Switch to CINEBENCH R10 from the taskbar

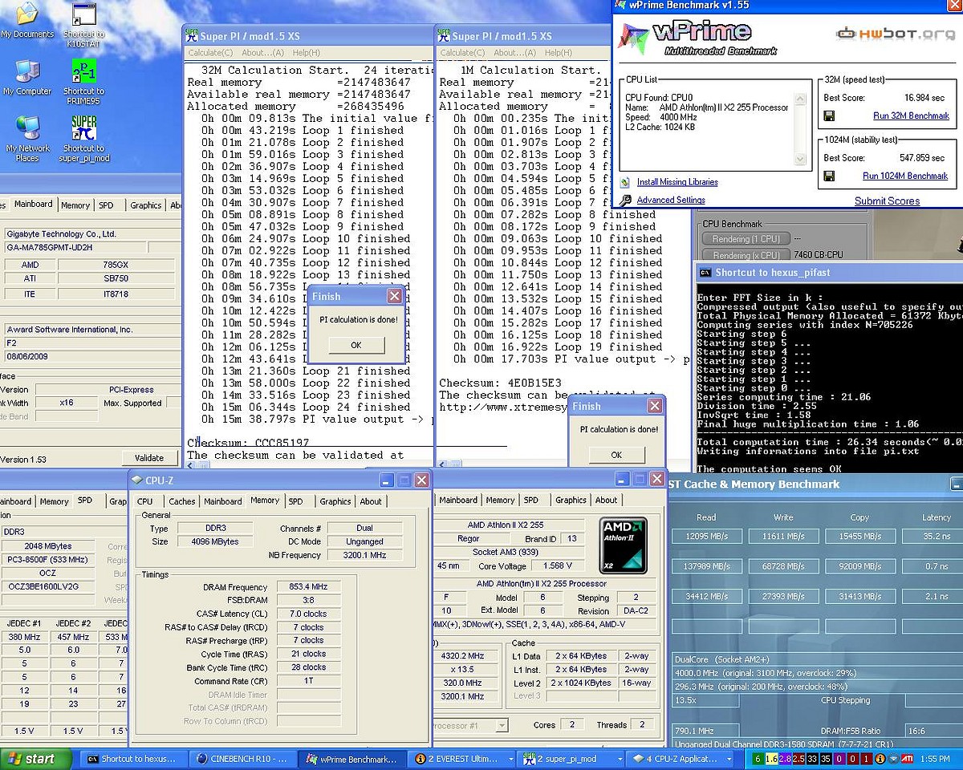pos(242,758)
